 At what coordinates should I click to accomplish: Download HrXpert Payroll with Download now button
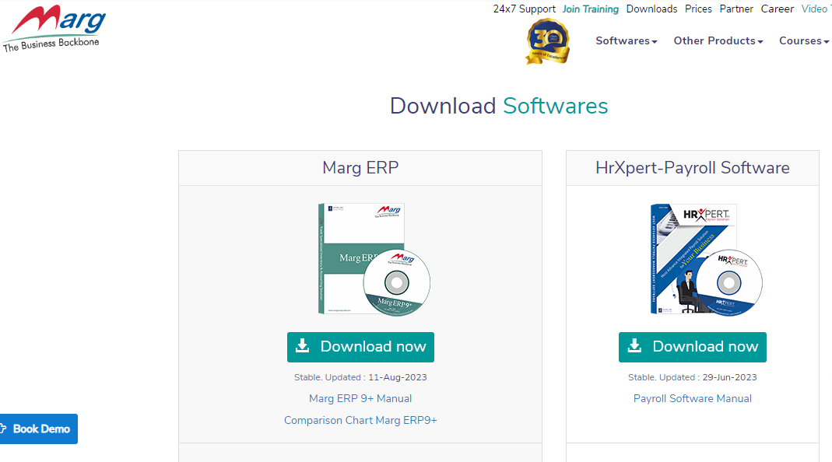coord(693,347)
